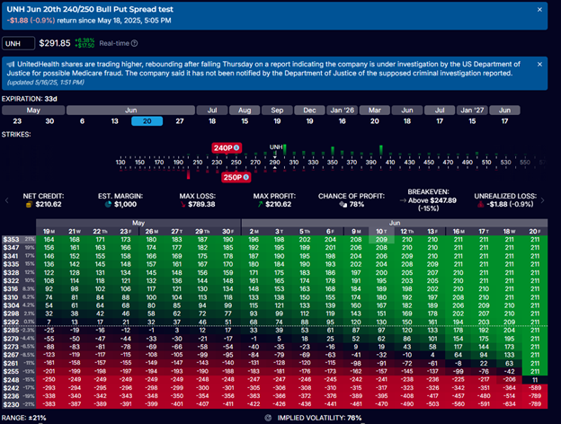Click the 19 M date column header
Screen dimensions: 561x424
click(x=49, y=231)
